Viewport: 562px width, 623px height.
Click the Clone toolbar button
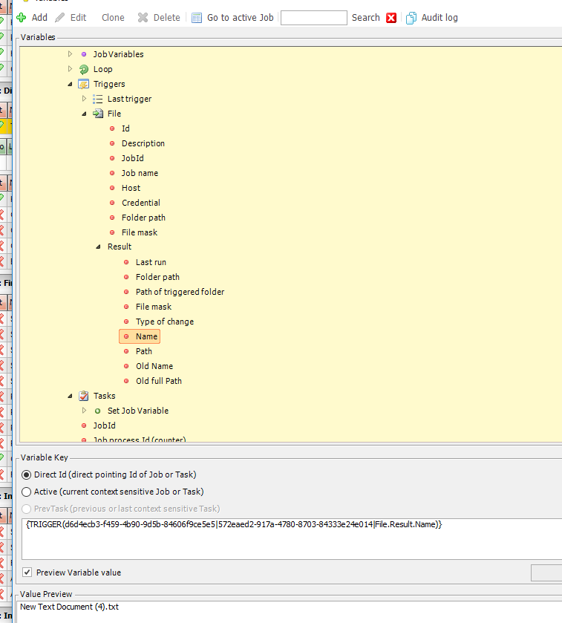click(x=113, y=18)
